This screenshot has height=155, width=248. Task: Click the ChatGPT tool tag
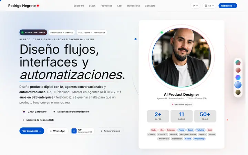click(x=163, y=134)
